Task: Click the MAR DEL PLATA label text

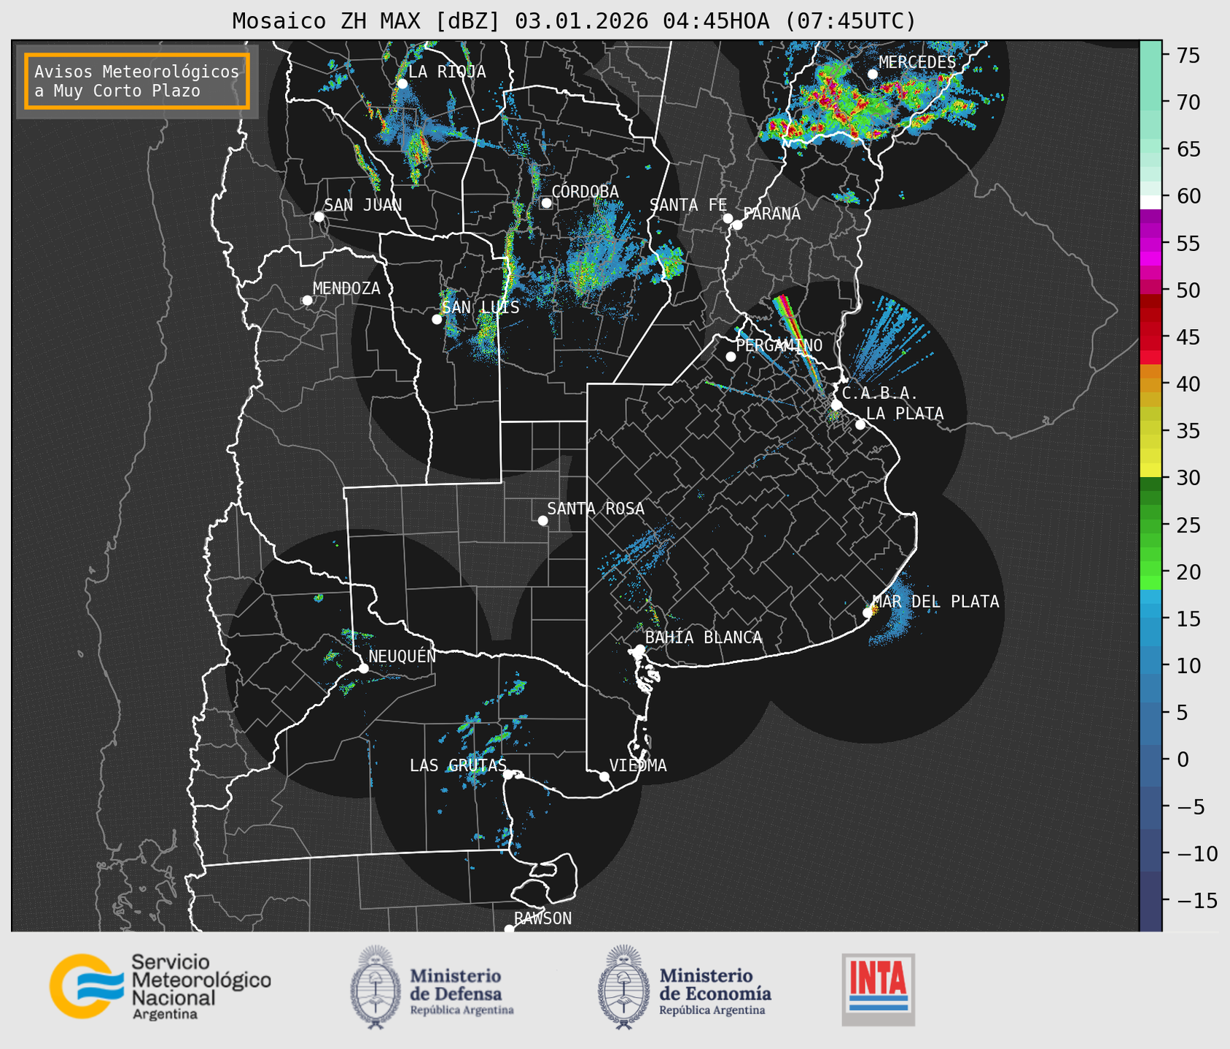Action: pos(935,602)
